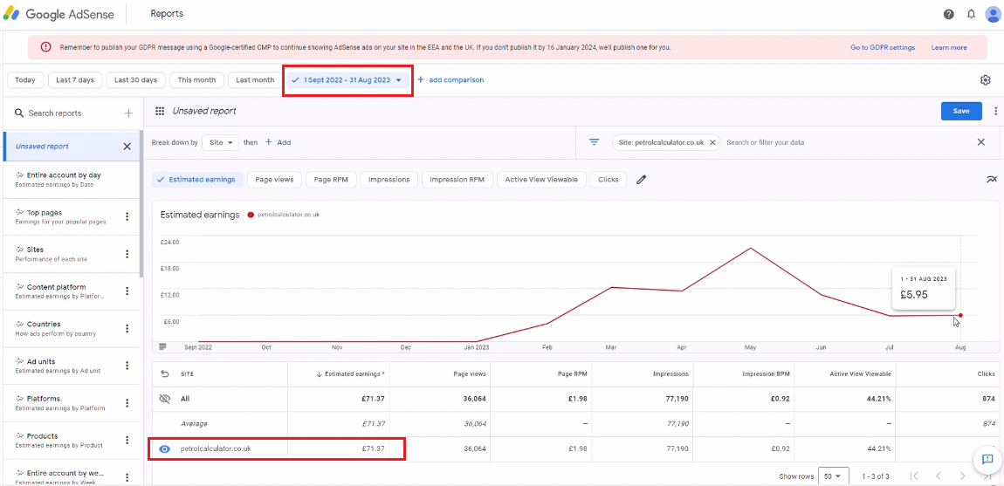Screen dimensions: 1004x486
Task: Click the filter funnel icon
Action: click(x=595, y=142)
